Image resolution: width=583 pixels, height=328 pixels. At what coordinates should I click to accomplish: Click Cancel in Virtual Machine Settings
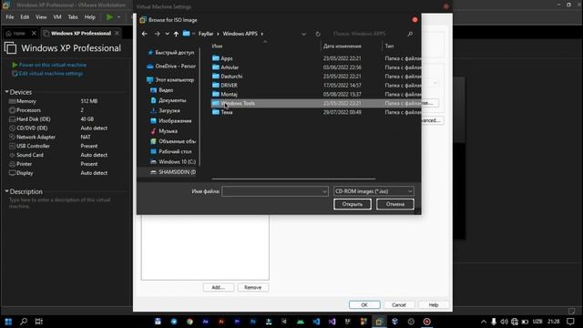399,305
